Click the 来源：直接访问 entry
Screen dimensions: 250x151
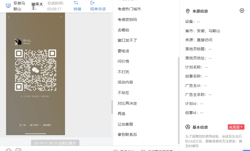pos(199,40)
